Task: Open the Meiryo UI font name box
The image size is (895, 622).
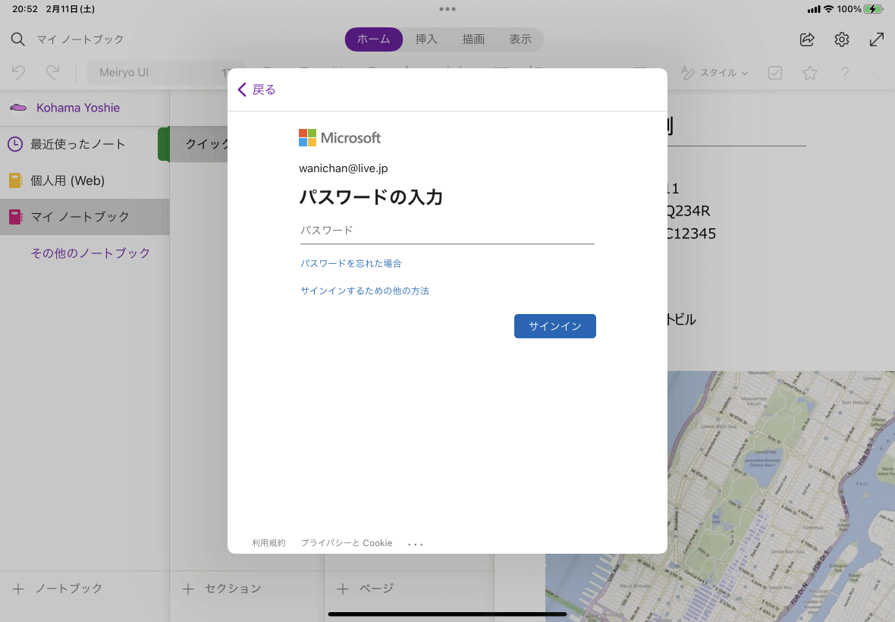Action: pyautogui.click(x=149, y=73)
